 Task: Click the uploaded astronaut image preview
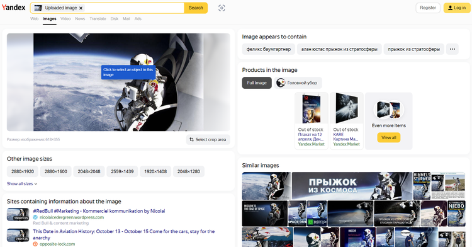pos(118,83)
